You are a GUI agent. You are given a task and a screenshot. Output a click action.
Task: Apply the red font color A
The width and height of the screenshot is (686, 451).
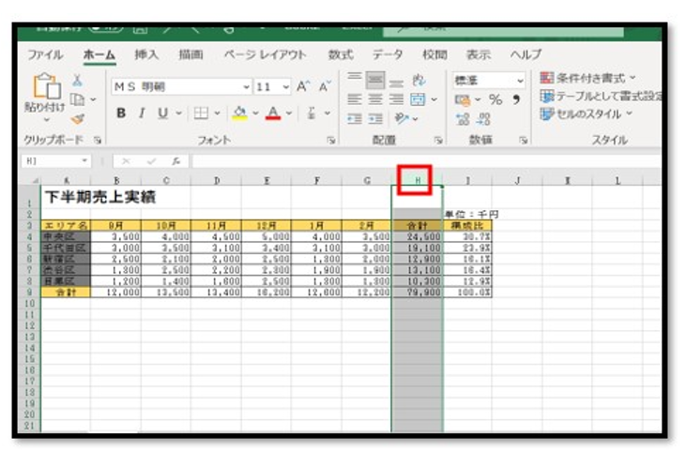click(x=273, y=113)
